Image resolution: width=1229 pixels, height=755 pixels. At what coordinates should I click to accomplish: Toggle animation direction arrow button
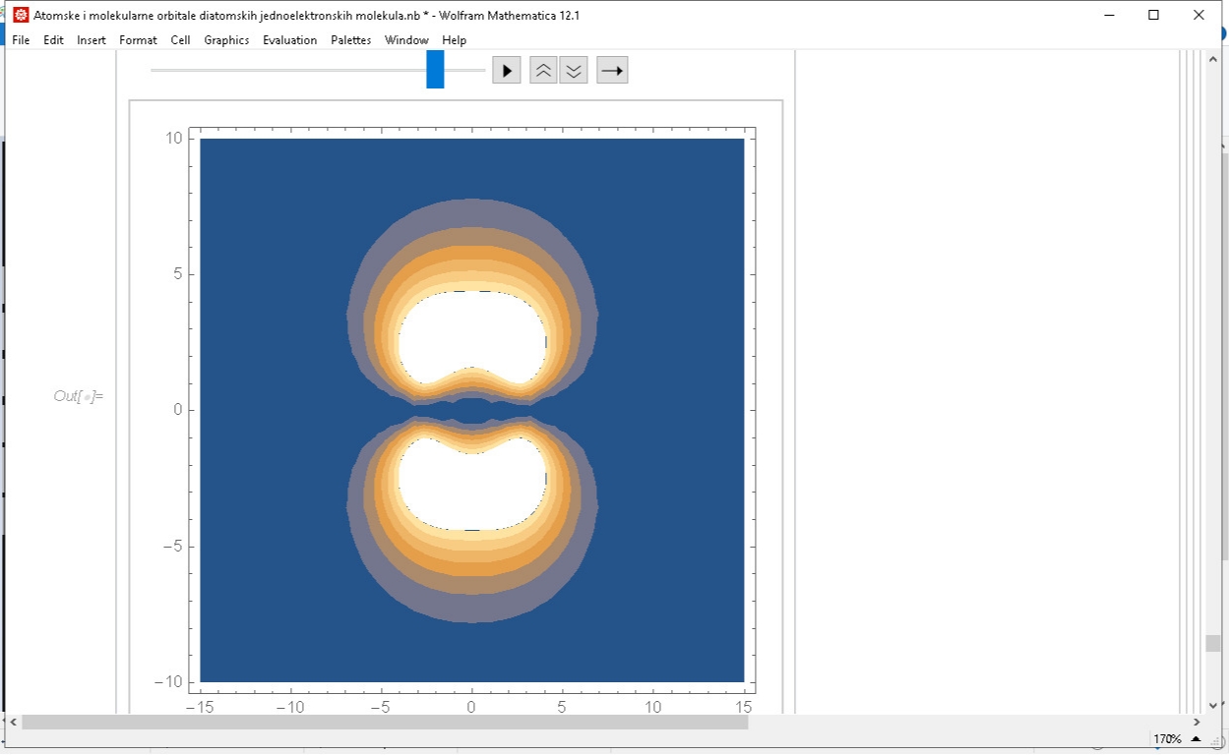coord(612,71)
